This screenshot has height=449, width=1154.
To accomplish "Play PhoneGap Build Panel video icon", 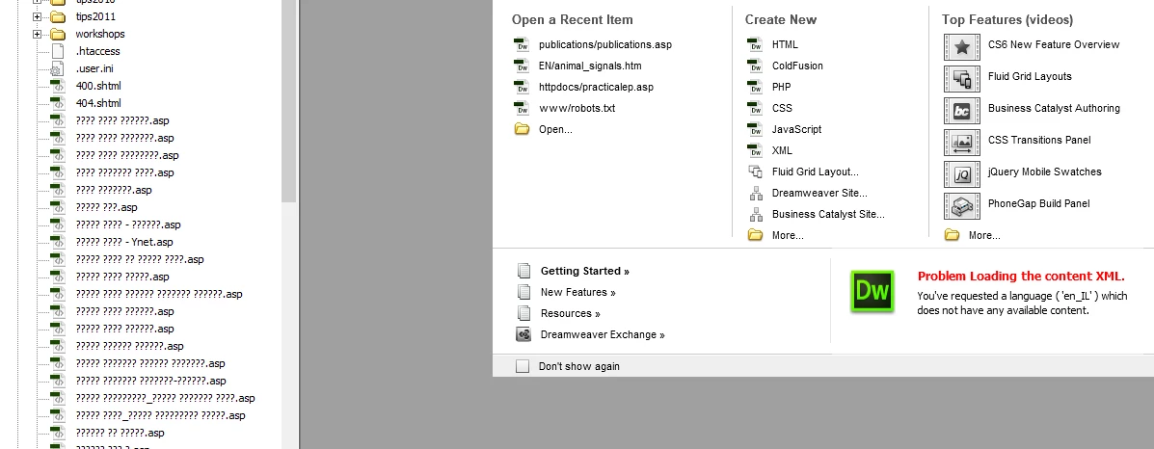I will 962,205.
